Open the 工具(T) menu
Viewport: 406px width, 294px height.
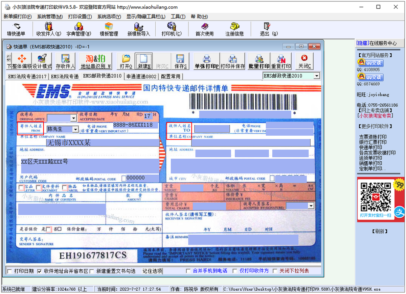[178, 17]
